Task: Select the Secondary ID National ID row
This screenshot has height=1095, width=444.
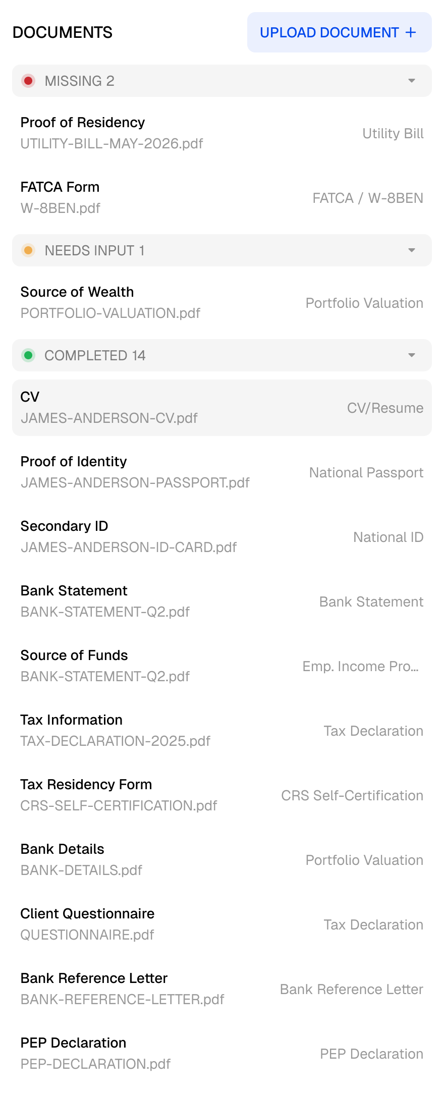Action: pos(222,537)
